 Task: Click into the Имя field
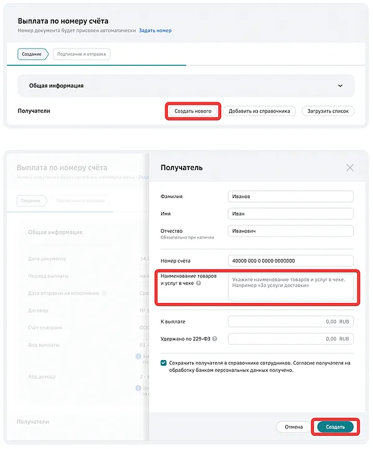pyautogui.click(x=290, y=214)
